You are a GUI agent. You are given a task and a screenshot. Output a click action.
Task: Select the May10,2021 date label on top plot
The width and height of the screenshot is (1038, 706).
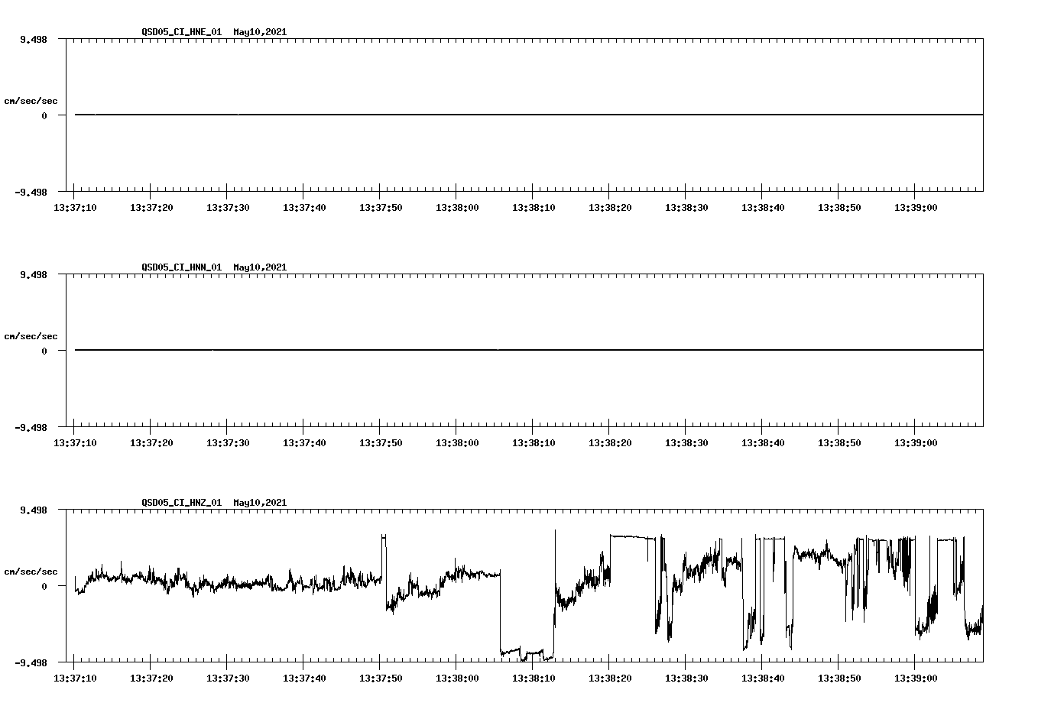click(x=259, y=32)
